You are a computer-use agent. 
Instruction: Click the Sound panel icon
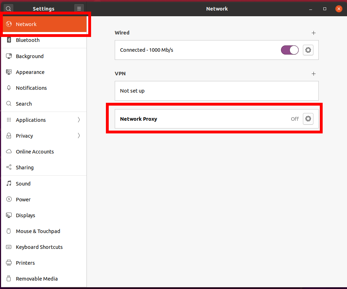pos(9,183)
